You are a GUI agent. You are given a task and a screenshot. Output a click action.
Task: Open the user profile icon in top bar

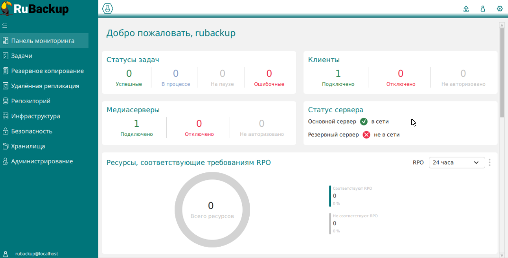[x=483, y=9]
